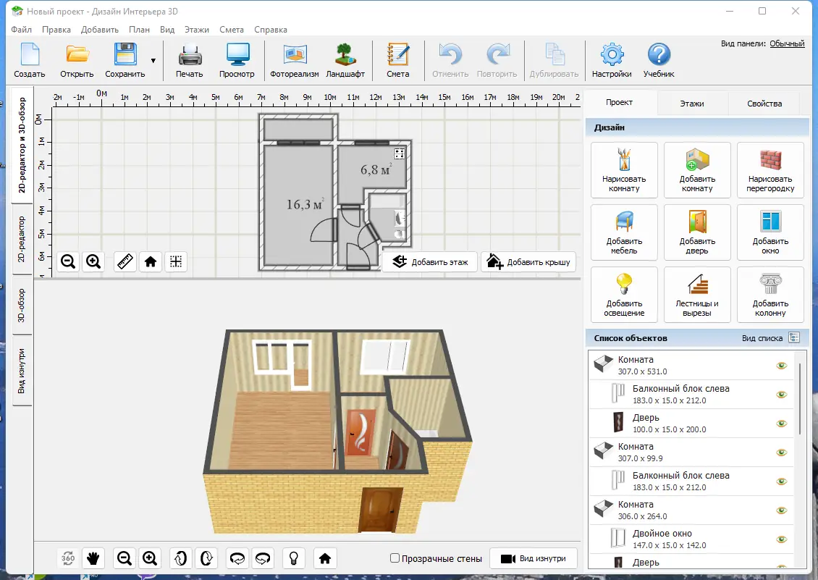Zoom in on the 3D view
Image resolution: width=818 pixels, height=580 pixels.
pos(150,558)
